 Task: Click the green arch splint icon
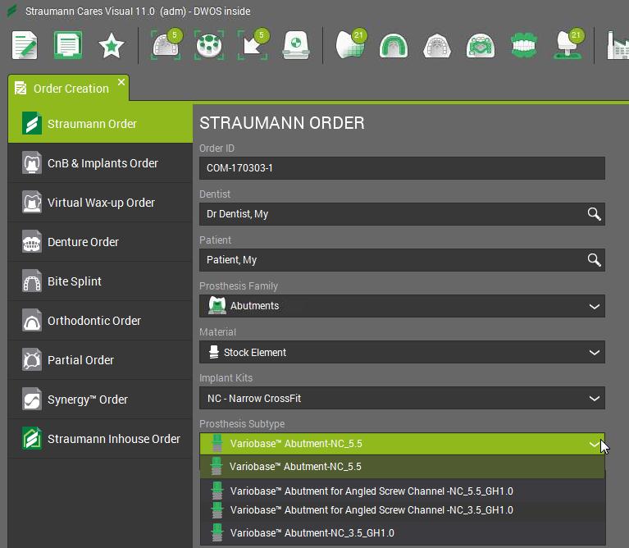pyautogui.click(x=394, y=46)
